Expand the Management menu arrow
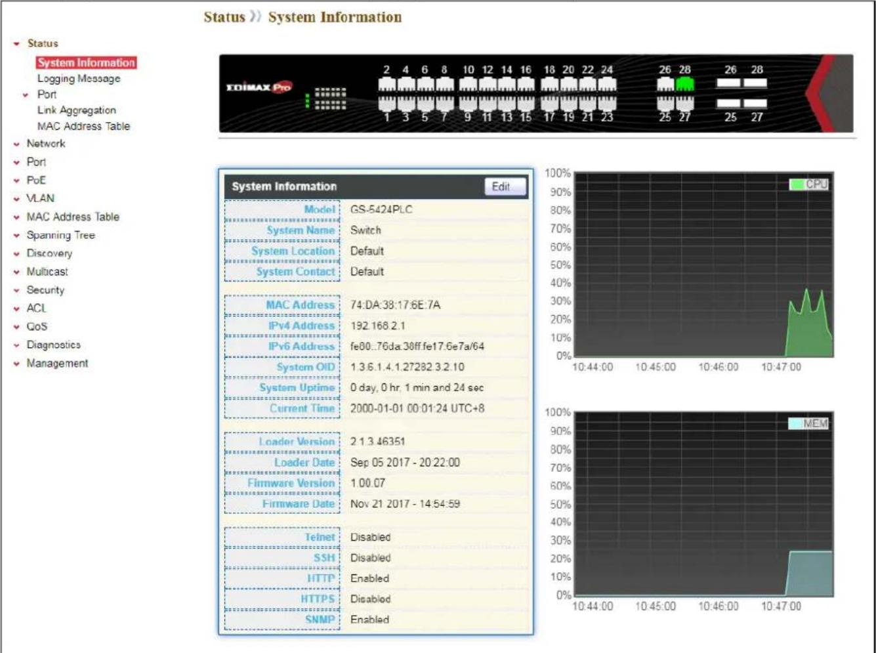The width and height of the screenshot is (876, 653). coord(16,364)
